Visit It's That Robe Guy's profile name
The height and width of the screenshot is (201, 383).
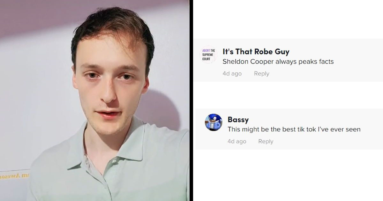pyautogui.click(x=256, y=52)
